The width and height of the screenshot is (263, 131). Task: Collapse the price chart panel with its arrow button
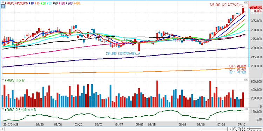245,2
